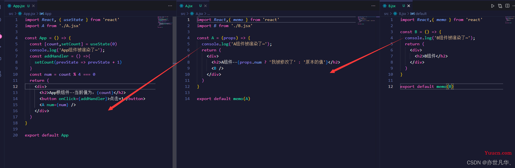Open changes with the compare icon
Viewport: 515px width, 168px height.
500,6
